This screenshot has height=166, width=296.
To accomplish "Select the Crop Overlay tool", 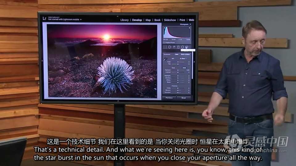I will point(165,47).
